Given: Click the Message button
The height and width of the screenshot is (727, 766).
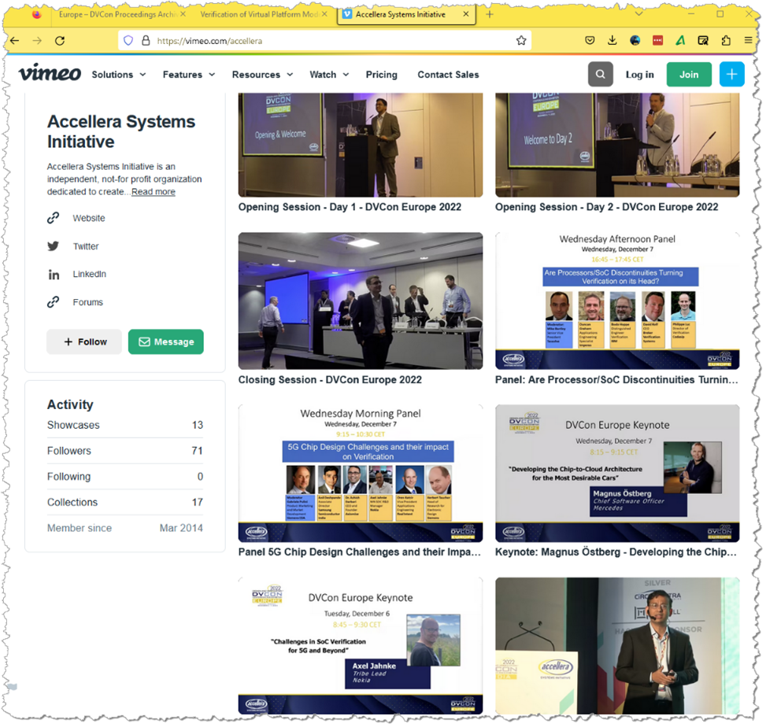Looking at the screenshot, I should coord(165,341).
